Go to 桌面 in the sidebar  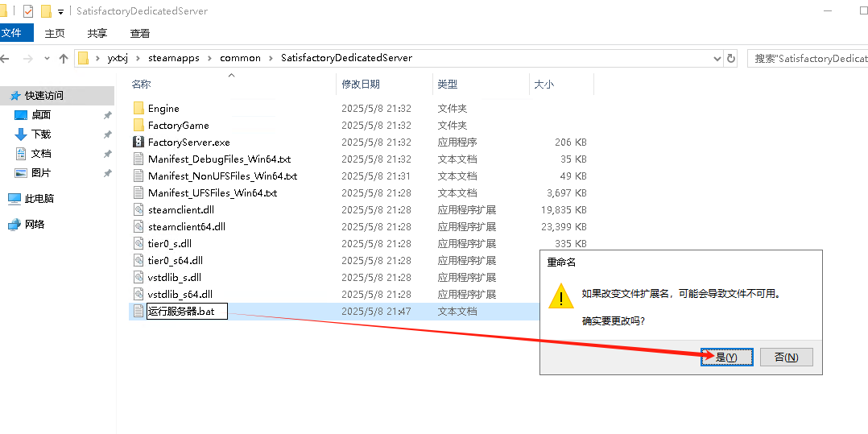(40, 115)
